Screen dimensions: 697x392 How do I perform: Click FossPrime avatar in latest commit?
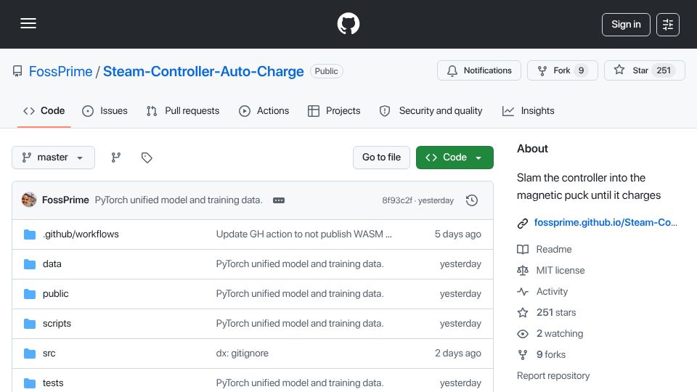[29, 200]
